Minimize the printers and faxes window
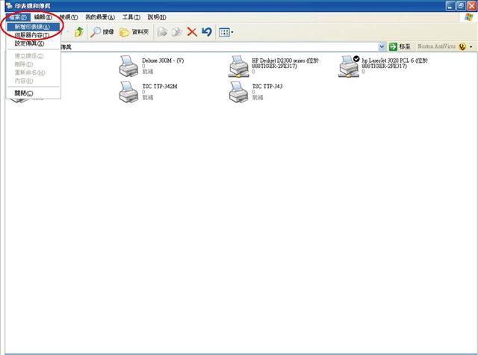 450,6
